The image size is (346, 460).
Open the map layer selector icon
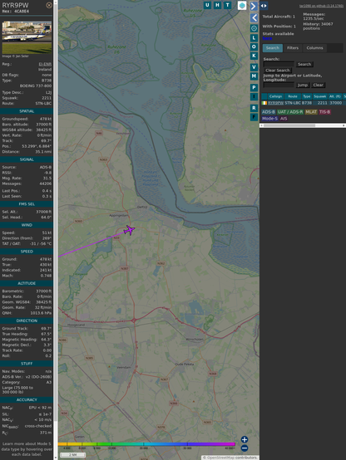242,6
